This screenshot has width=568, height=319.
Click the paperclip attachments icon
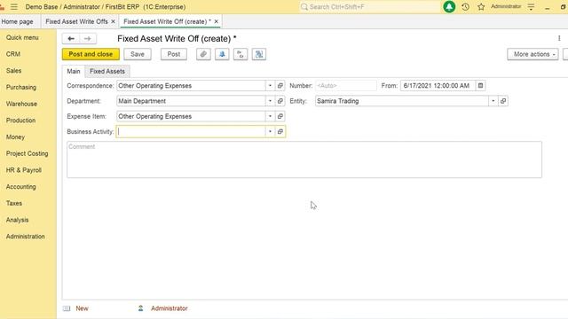(x=203, y=54)
